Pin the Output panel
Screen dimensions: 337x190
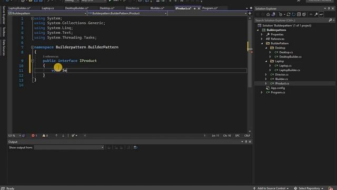pyautogui.click(x=246, y=142)
